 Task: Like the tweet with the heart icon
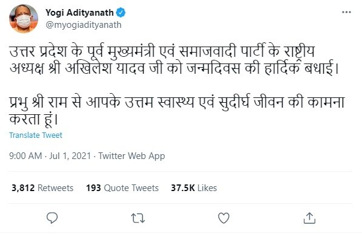pos(224,218)
